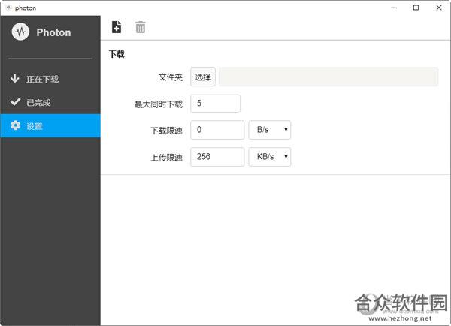Click the 下载 section heading
Image resolution: width=451 pixels, height=326 pixels.
click(x=117, y=54)
